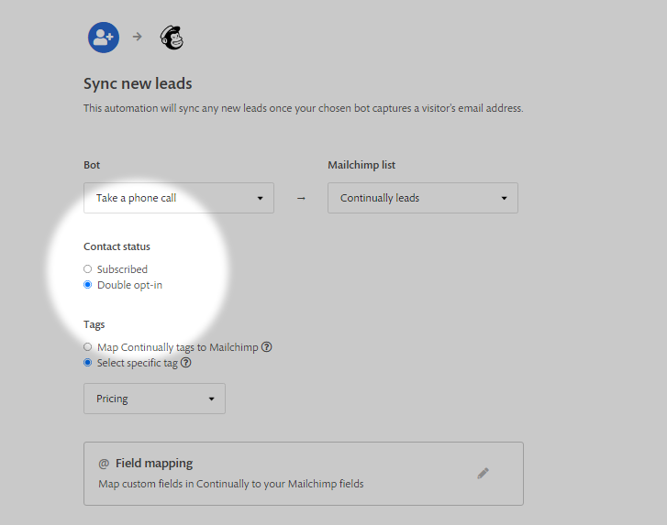Click the Mailchimp monkey logo
The image size is (667, 525).
172,38
